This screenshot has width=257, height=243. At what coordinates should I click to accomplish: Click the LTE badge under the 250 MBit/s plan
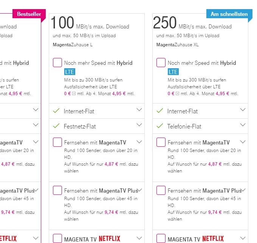(x=173, y=72)
